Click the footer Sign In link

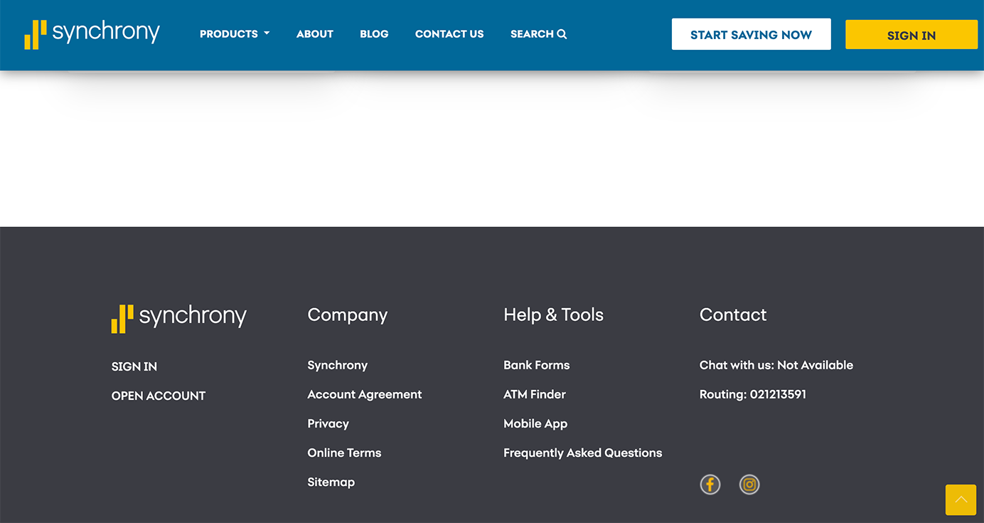pos(134,366)
